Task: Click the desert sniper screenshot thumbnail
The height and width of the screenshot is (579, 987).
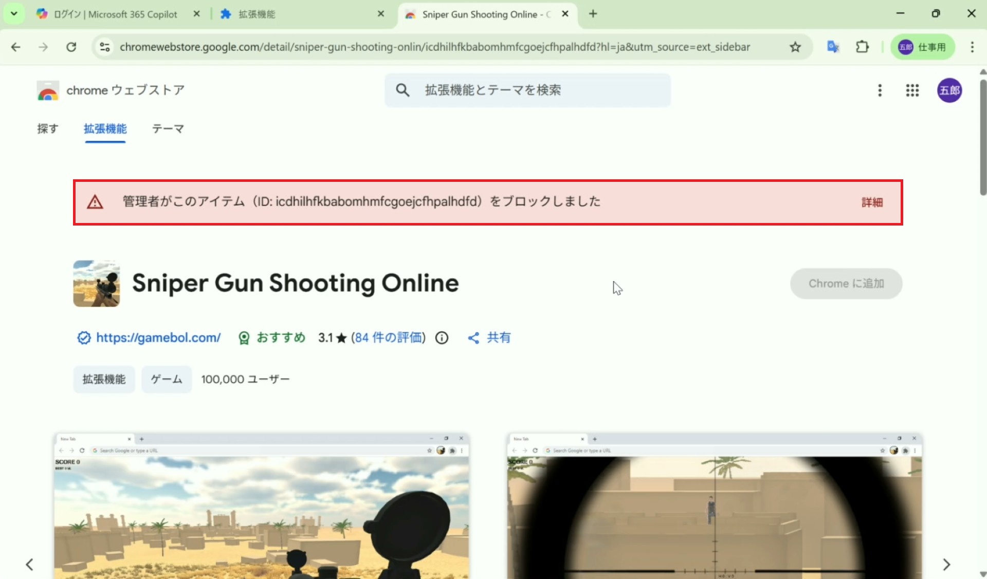Action: pyautogui.click(x=262, y=506)
